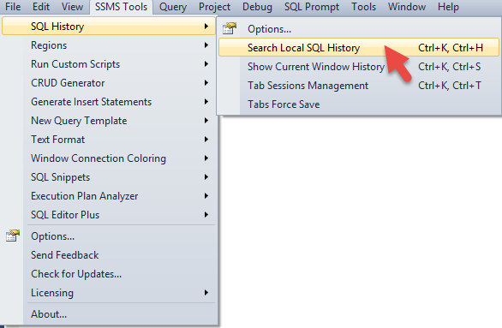
Task: Open the Window menu
Action: coord(407,7)
